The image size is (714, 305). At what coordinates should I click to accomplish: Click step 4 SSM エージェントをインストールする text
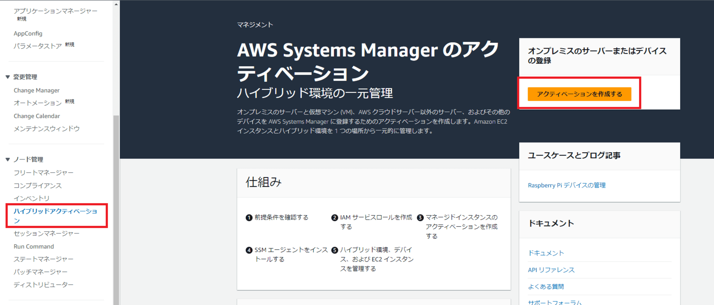coord(291,255)
